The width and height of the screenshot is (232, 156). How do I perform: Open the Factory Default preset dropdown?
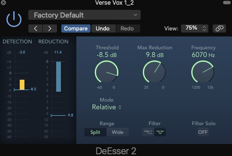[x=84, y=15]
